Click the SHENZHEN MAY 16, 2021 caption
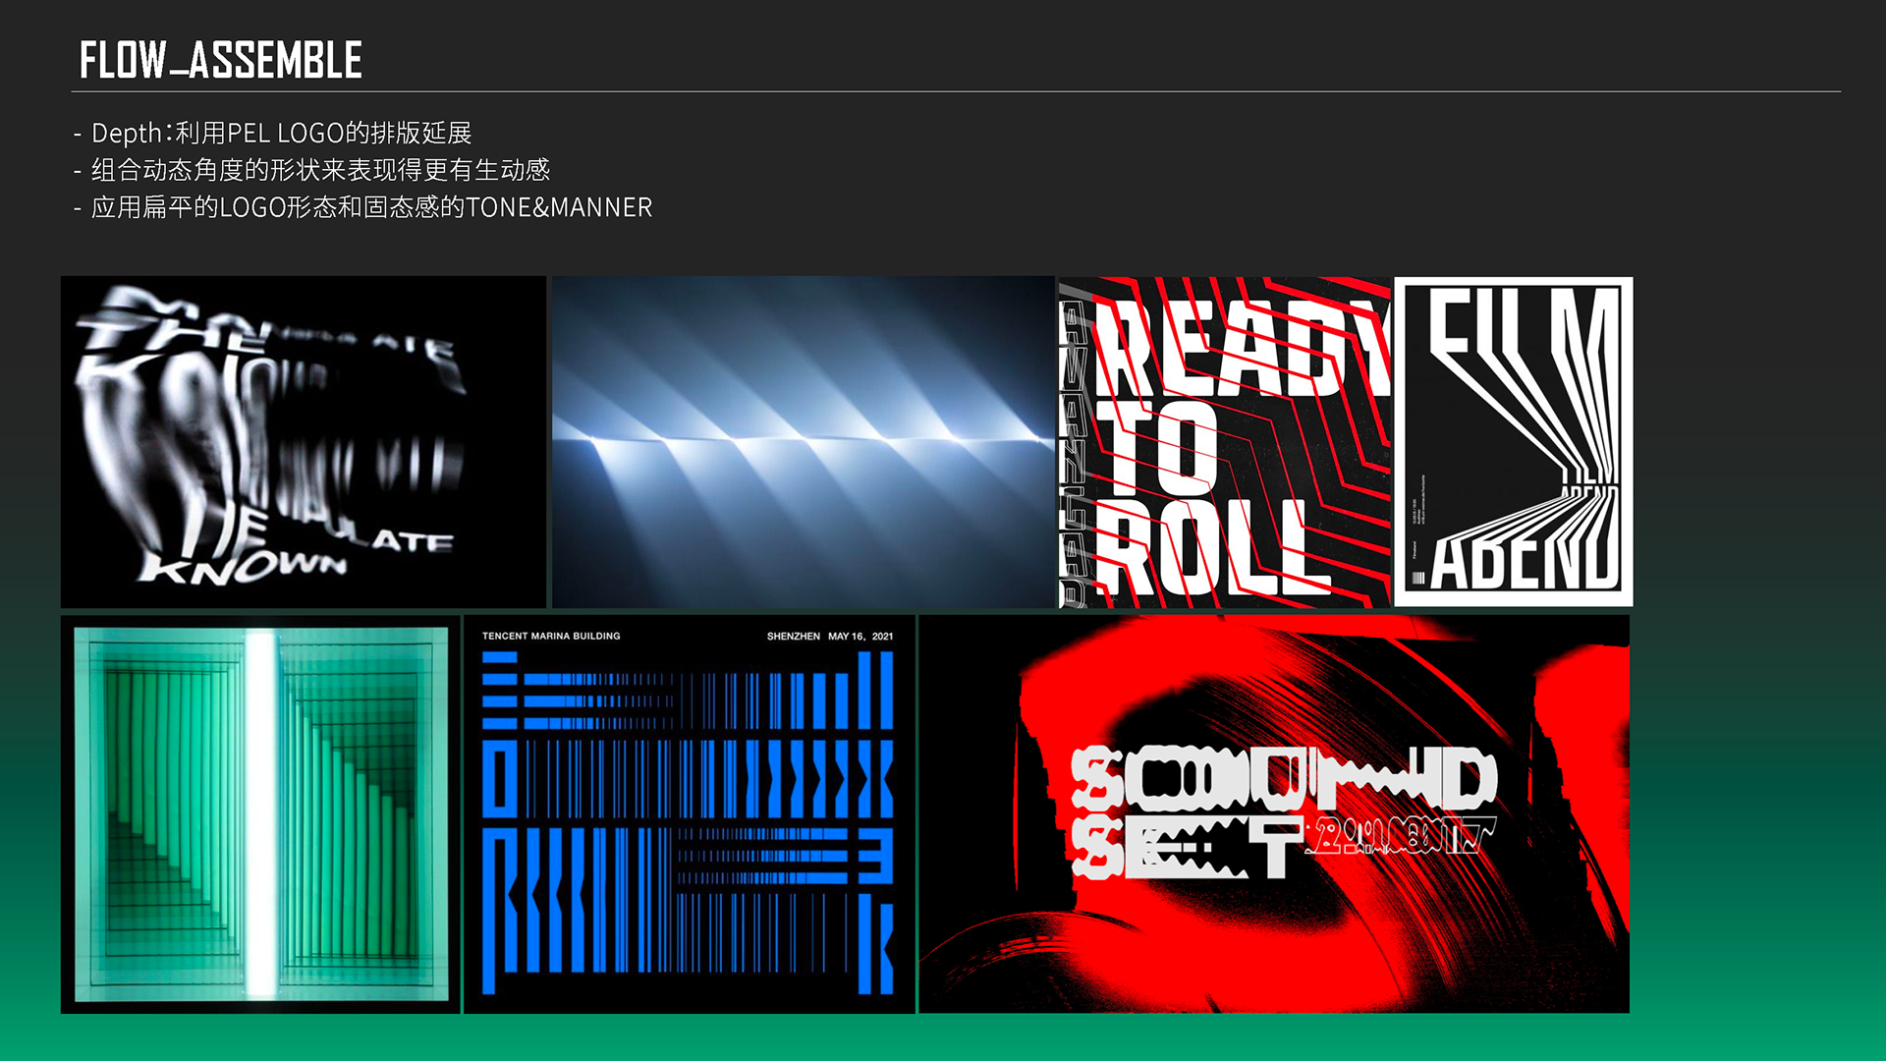 830,636
